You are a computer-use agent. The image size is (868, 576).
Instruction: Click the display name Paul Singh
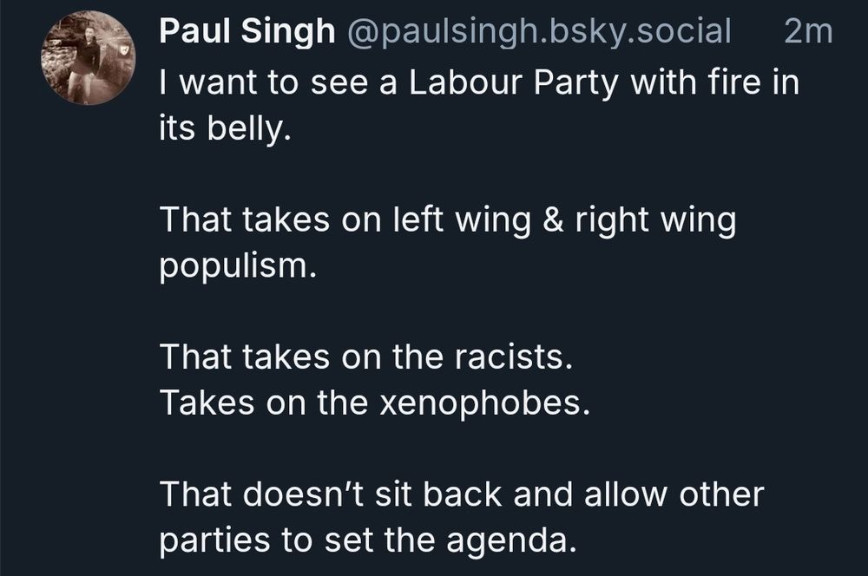247,30
